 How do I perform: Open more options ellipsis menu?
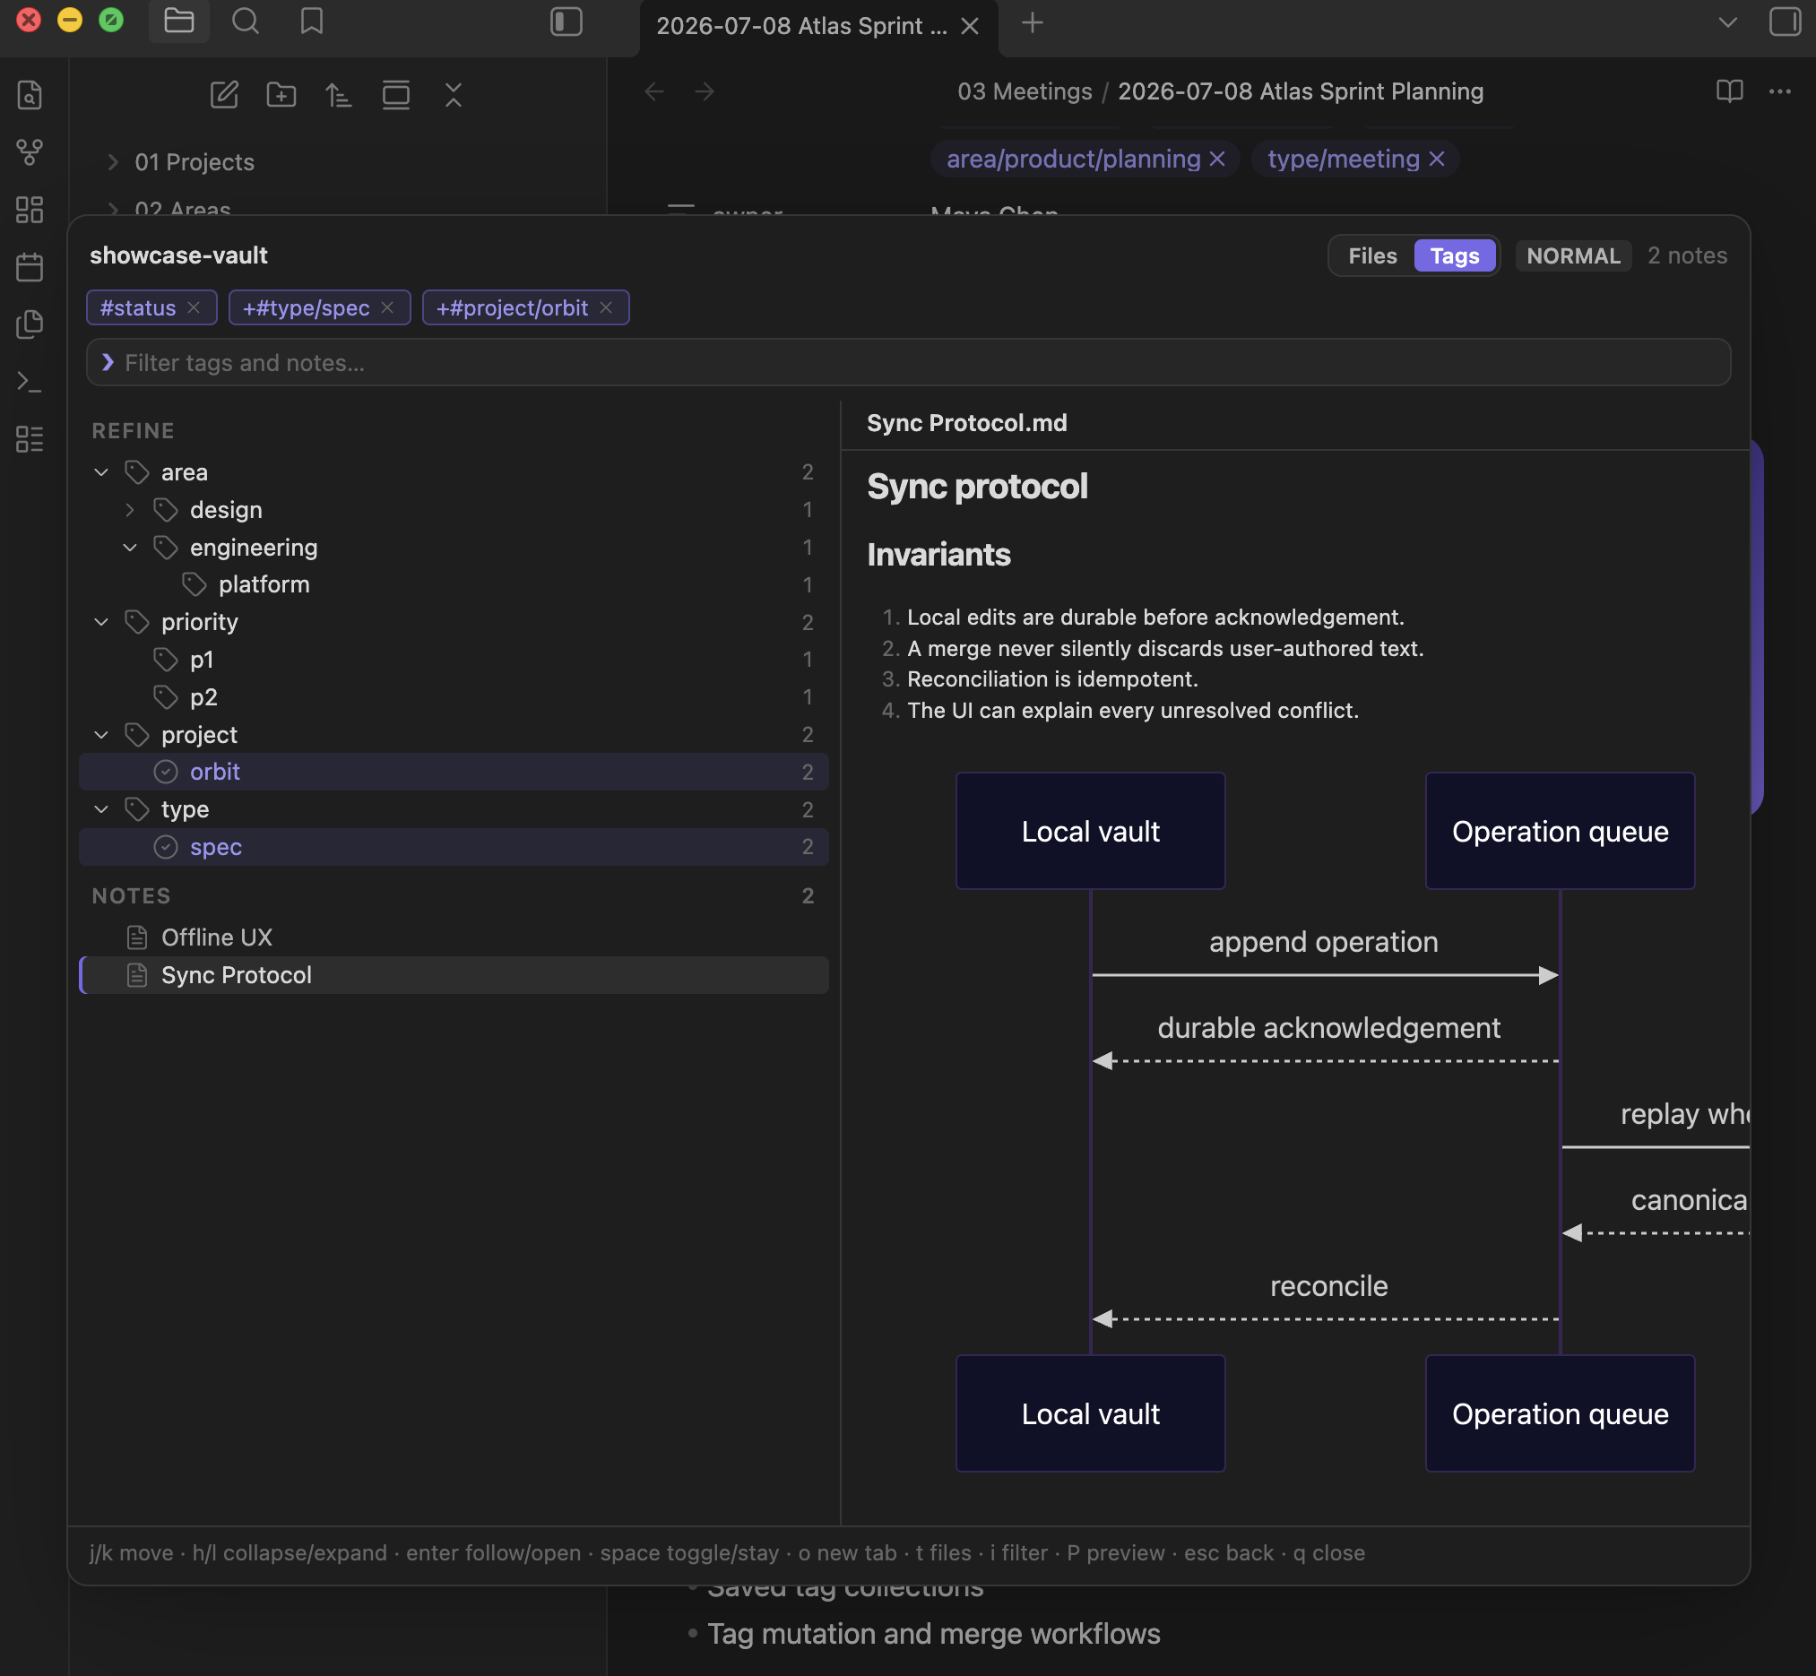pos(1780,91)
